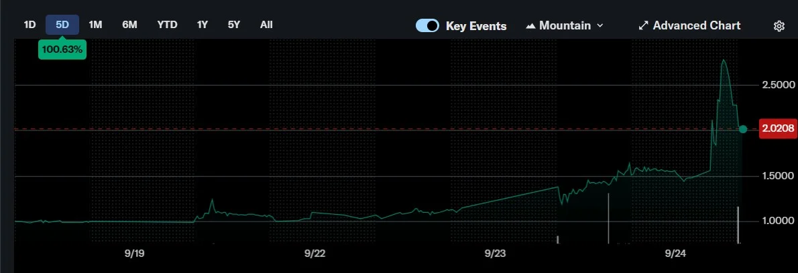Click the green current price dot
This screenshot has height=273, width=798.
point(742,129)
